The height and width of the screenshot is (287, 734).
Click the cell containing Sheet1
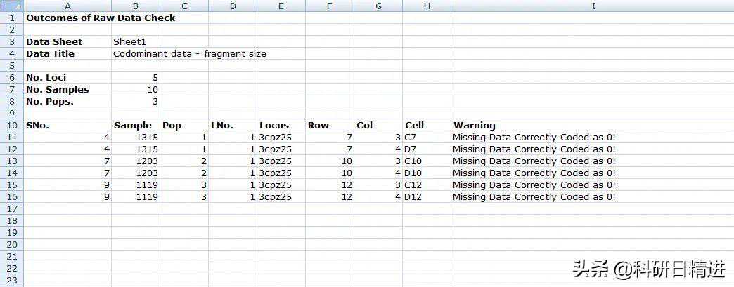(x=136, y=41)
